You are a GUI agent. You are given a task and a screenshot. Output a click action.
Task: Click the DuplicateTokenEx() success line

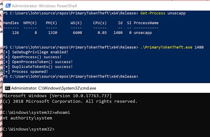pos(38,67)
